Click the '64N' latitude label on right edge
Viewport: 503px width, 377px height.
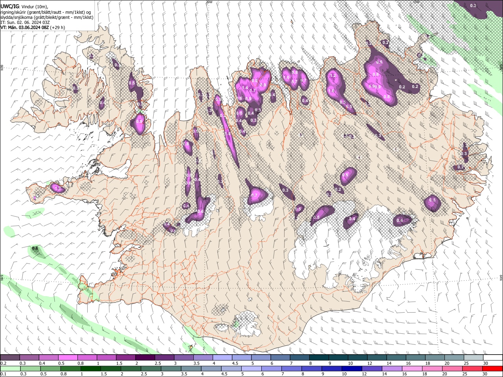(x=501, y=277)
